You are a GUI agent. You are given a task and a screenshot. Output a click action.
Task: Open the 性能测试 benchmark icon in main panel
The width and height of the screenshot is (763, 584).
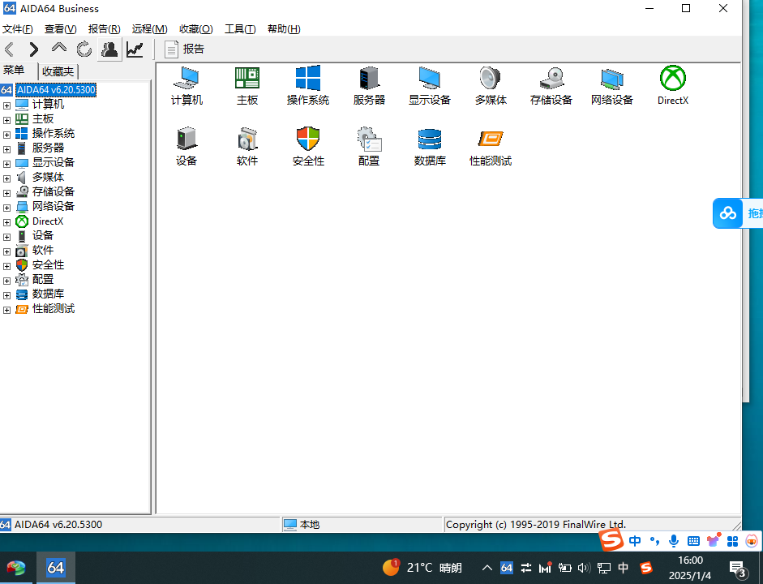[x=491, y=147]
